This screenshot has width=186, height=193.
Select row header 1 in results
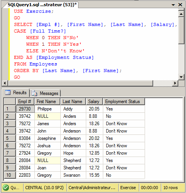(x=10, y=109)
